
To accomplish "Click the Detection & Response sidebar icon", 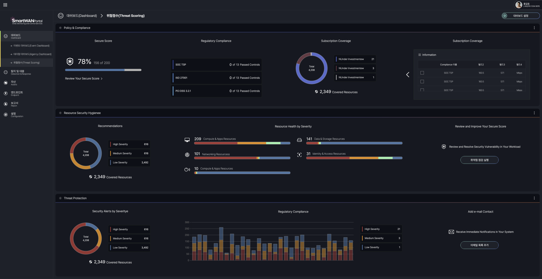I will pyautogui.click(x=5, y=72).
